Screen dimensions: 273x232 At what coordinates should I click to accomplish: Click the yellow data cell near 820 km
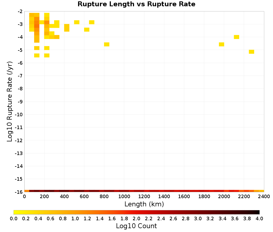[x=107, y=44]
